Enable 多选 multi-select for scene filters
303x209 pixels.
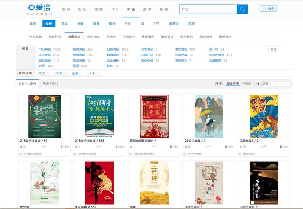[x=272, y=49]
